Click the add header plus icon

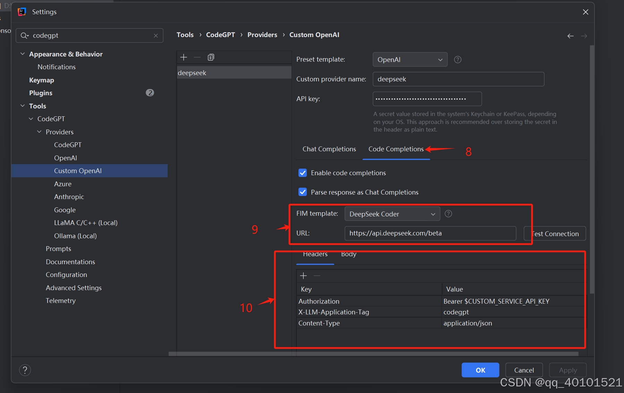pyautogui.click(x=303, y=276)
